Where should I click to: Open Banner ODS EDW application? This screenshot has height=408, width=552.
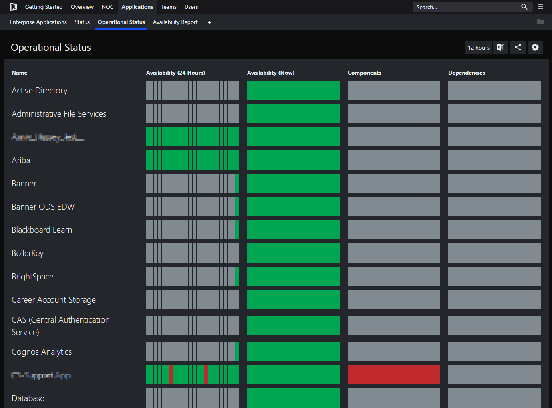coord(43,207)
